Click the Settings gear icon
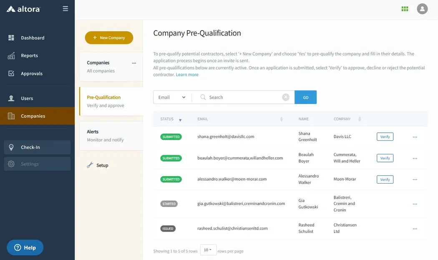The height and width of the screenshot is (260, 438). click(x=11, y=164)
